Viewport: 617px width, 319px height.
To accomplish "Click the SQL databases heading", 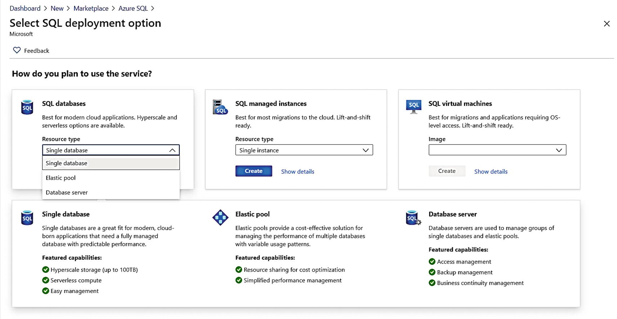I will (x=64, y=104).
